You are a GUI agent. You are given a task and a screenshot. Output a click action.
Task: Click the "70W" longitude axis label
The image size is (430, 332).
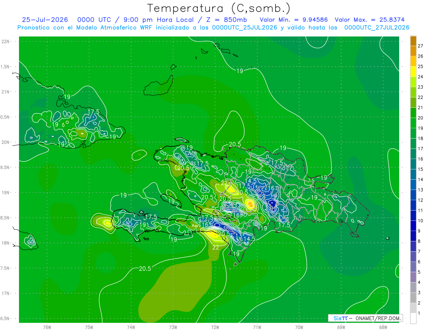pyautogui.click(x=299, y=327)
